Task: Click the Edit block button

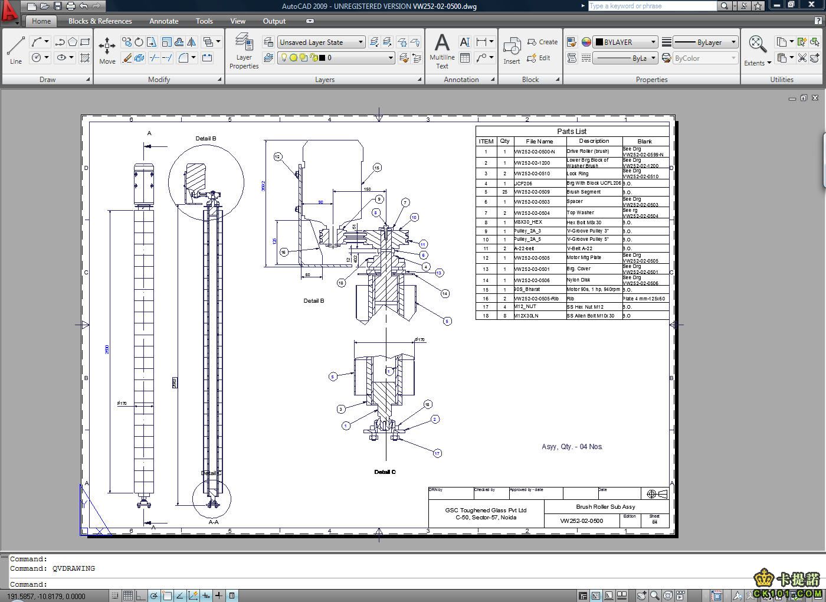Action: click(539, 58)
